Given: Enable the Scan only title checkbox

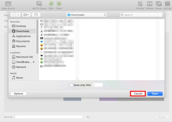Looking at the screenshot, I should [x=71, y=85].
